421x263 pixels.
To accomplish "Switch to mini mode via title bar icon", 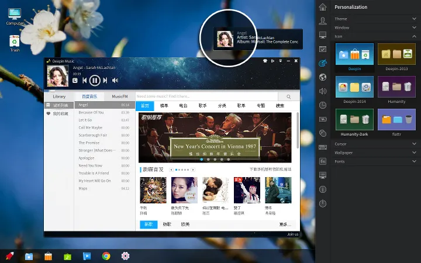I will (x=273, y=61).
